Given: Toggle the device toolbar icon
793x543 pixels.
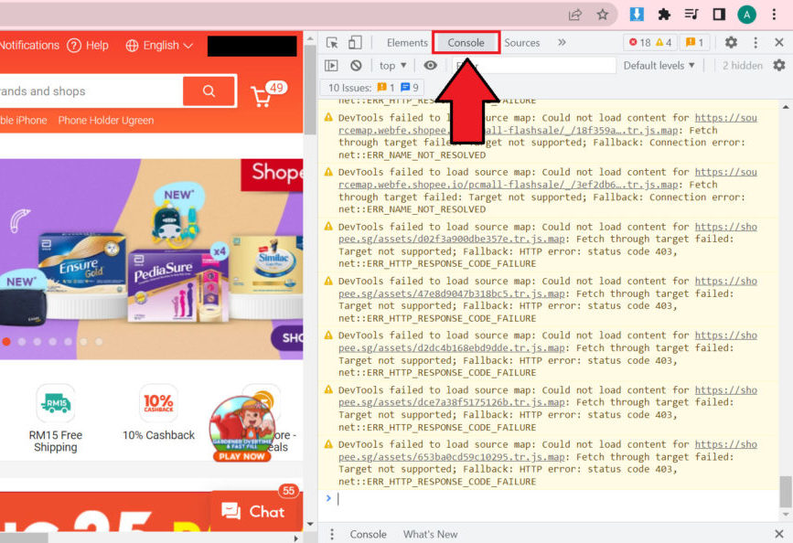Looking at the screenshot, I should point(355,43).
